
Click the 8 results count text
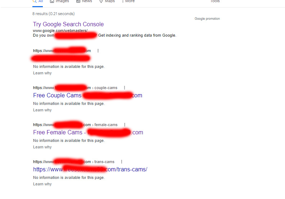point(53,14)
